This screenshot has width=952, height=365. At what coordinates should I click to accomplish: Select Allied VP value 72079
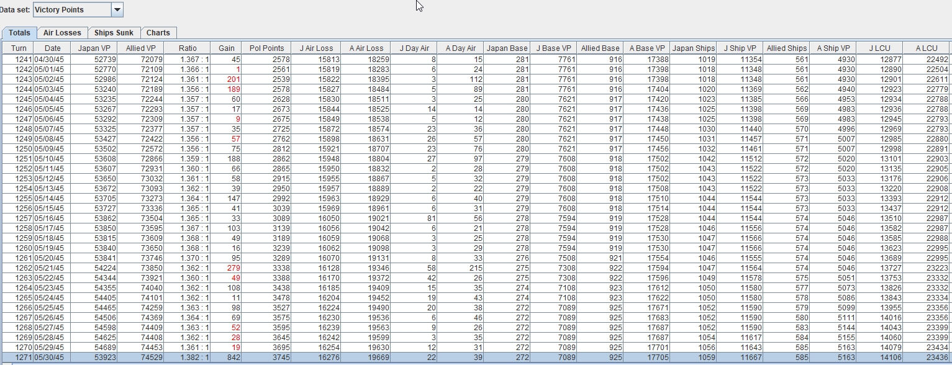pyautogui.click(x=141, y=59)
